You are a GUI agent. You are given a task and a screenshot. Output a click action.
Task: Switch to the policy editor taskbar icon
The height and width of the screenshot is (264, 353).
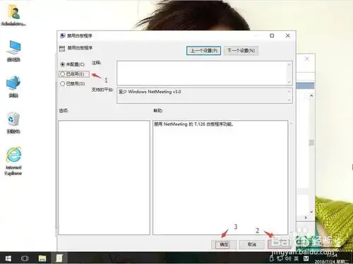click(x=59, y=258)
